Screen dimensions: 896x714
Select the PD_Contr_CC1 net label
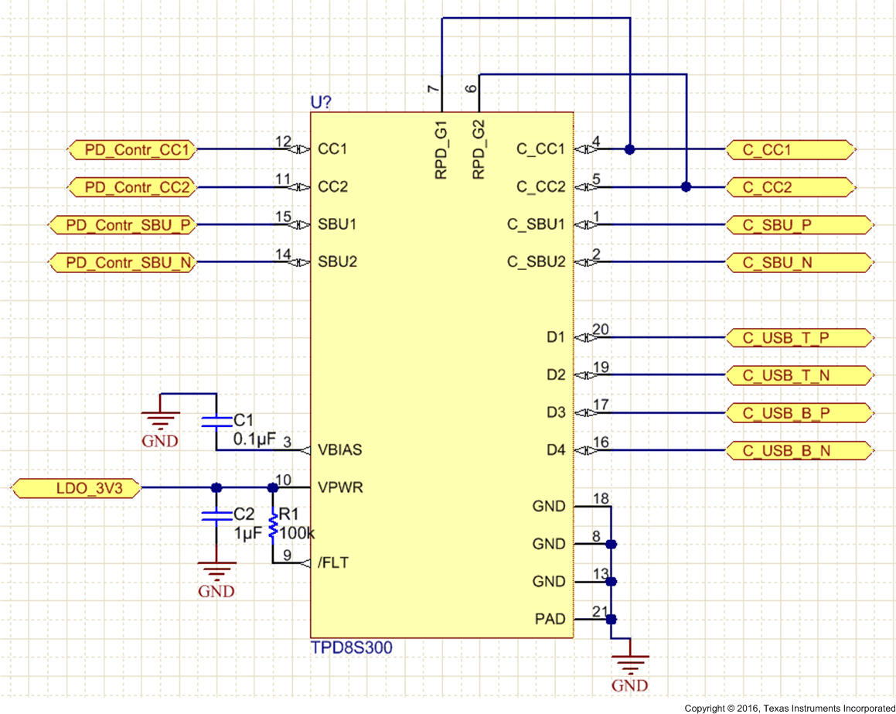[x=131, y=150]
